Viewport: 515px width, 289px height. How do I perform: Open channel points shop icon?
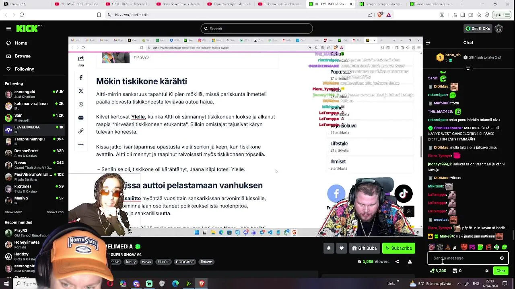(x=455, y=271)
